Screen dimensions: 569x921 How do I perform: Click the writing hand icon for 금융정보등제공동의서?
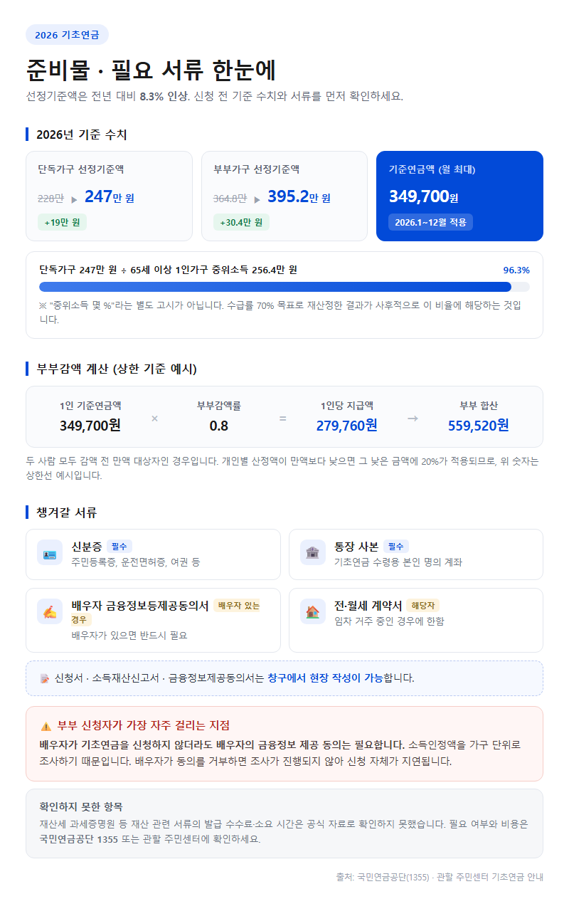point(50,612)
